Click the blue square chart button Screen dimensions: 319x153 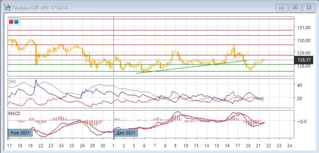pyautogui.click(x=16, y=22)
